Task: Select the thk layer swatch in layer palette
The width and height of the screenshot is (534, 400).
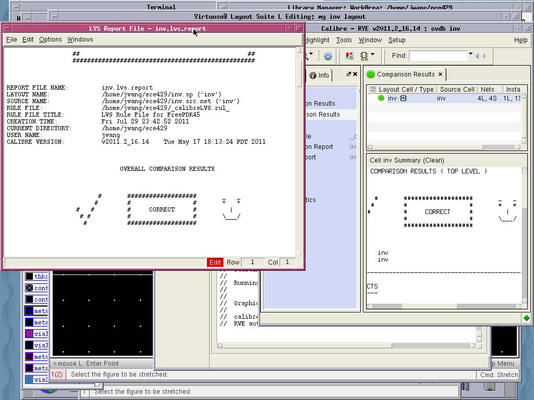Action: click(29, 277)
